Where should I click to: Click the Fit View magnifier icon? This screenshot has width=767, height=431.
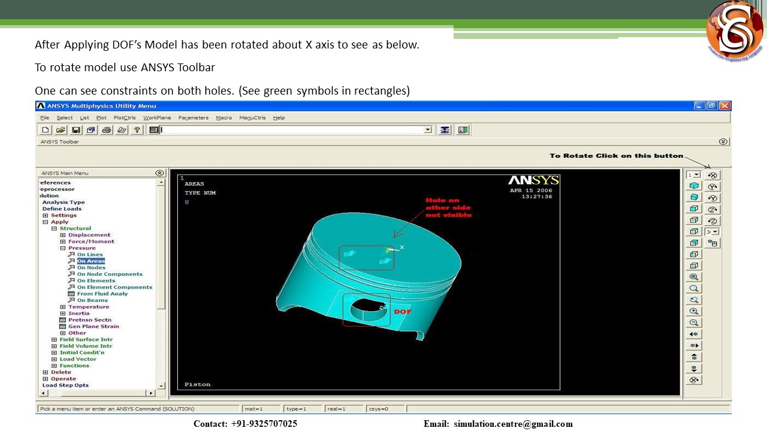(x=694, y=277)
